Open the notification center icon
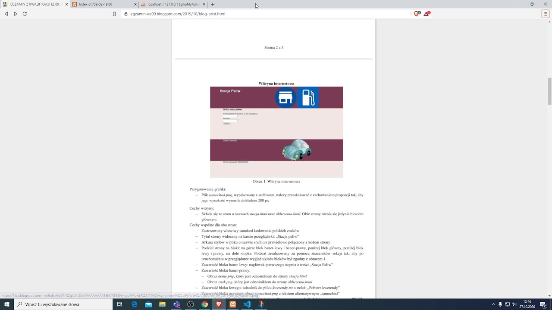552x310 pixels. (x=543, y=304)
